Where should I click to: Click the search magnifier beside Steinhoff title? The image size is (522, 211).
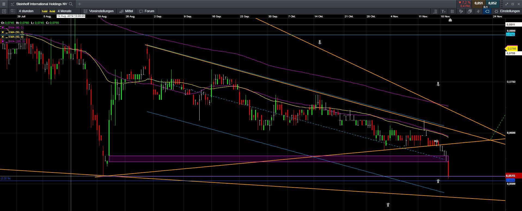point(71,4)
